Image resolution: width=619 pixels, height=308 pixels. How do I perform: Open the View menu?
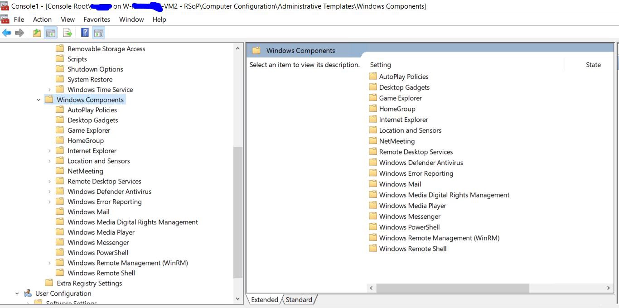click(68, 19)
